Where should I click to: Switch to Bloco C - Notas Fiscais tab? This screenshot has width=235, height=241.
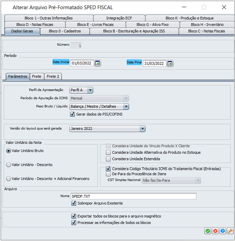click(207, 31)
